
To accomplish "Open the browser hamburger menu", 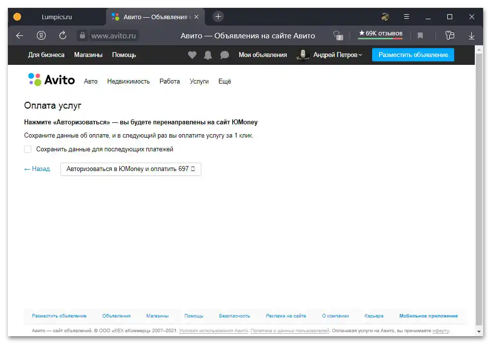I will pyautogui.click(x=407, y=17).
